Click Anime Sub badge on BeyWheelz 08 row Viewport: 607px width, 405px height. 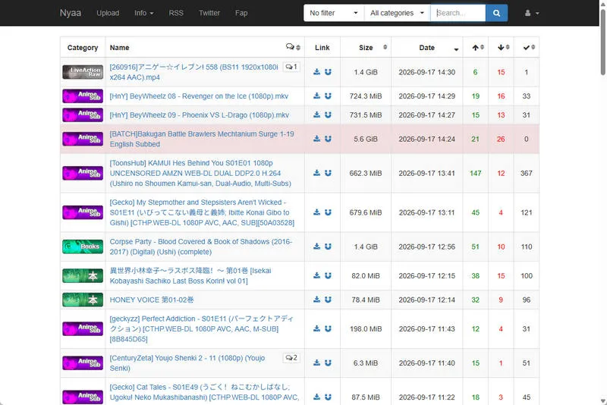(83, 96)
